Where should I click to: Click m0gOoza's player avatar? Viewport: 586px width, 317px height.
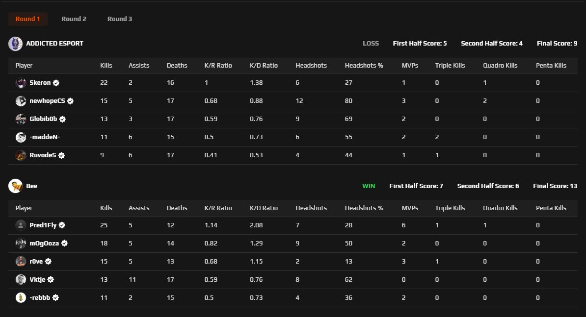click(21, 244)
